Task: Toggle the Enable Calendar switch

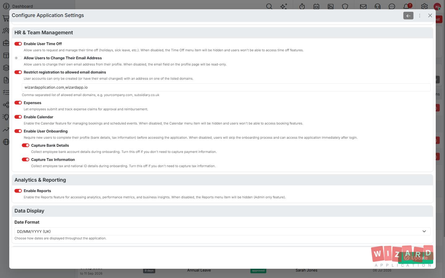Action: (18, 117)
